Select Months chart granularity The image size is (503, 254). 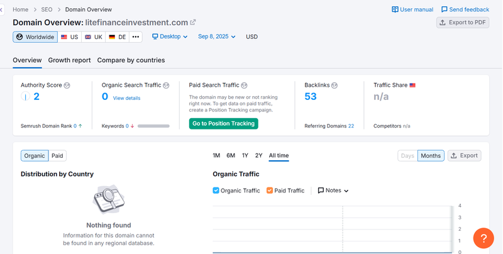point(431,155)
